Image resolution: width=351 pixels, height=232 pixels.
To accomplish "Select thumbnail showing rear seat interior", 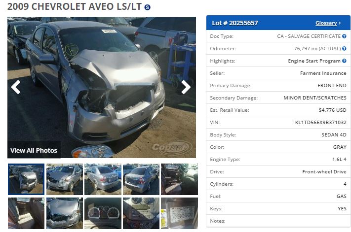I will (26, 213).
